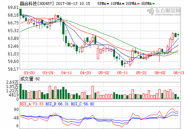Click the 63.89 price axis label

(x=13, y=39)
